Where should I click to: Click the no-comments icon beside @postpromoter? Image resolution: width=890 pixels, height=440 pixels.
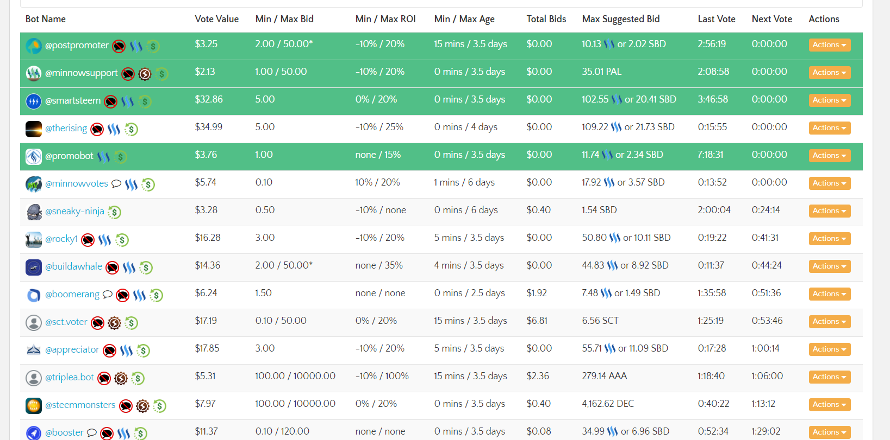[119, 46]
